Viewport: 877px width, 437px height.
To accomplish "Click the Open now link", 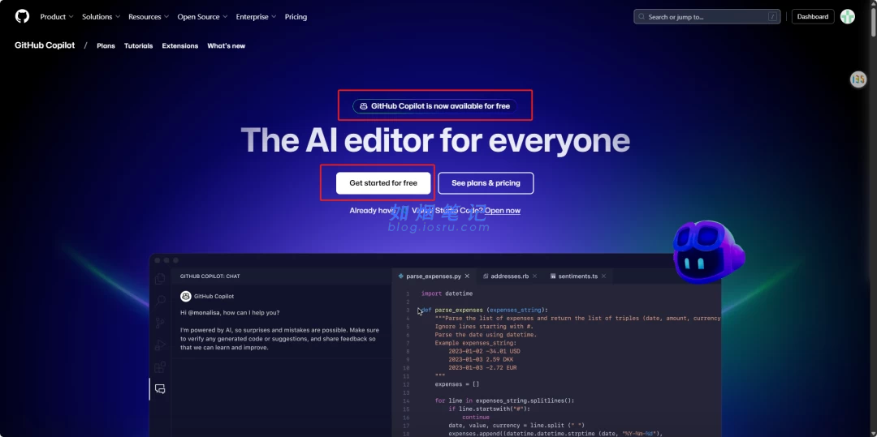I will point(503,211).
